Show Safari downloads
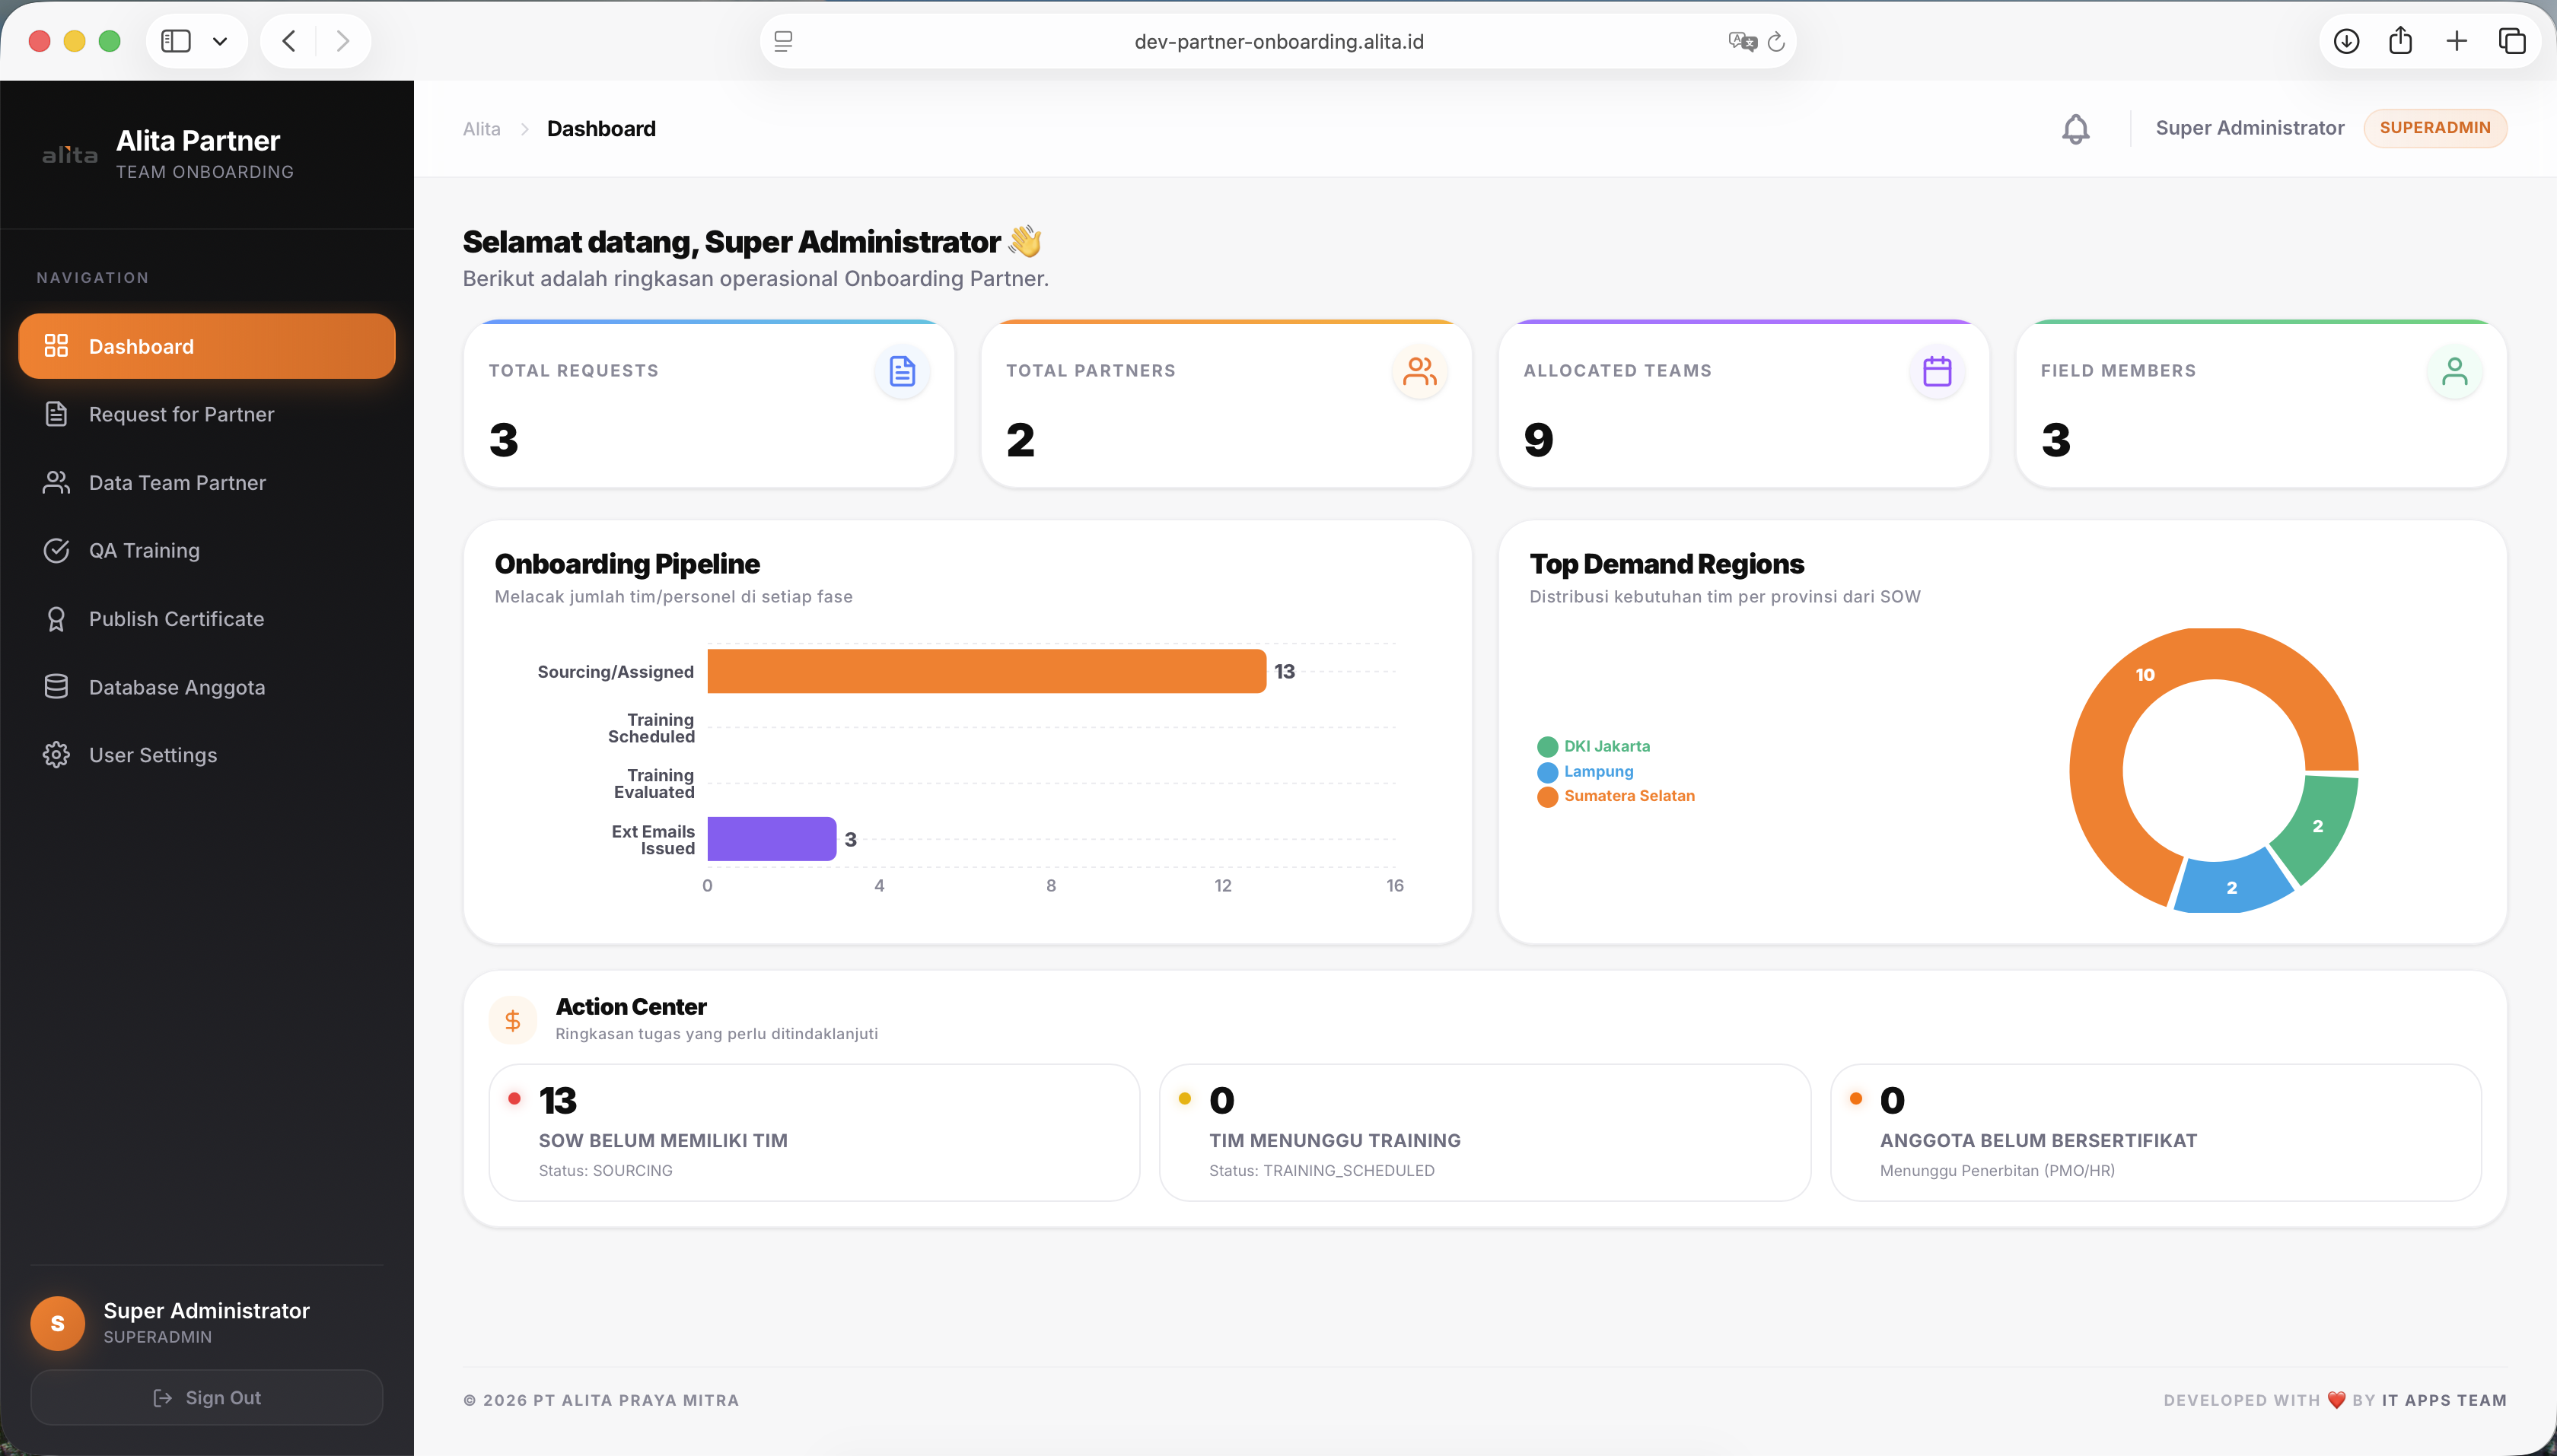 (2346, 41)
